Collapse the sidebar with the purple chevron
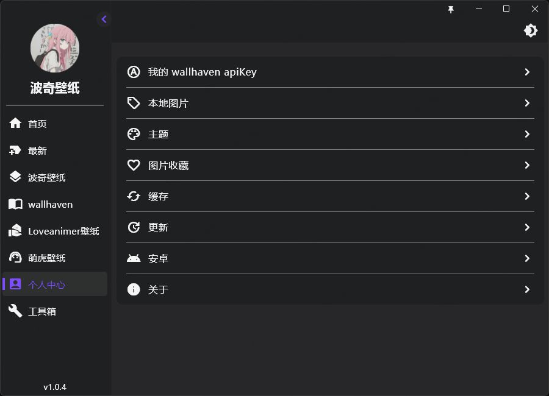549x396 pixels. 104,19
